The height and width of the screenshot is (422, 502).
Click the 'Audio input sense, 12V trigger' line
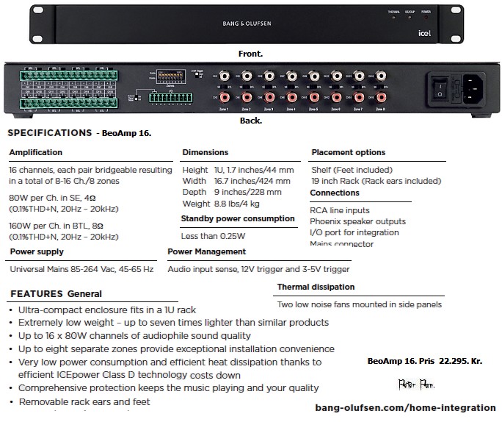pyautogui.click(x=258, y=269)
